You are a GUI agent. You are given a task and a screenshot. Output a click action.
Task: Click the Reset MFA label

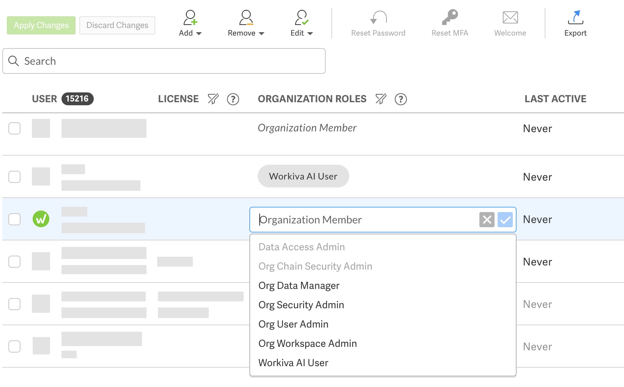[x=450, y=33]
